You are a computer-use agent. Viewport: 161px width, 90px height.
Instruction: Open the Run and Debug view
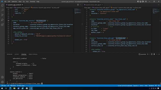(x=2, y=20)
